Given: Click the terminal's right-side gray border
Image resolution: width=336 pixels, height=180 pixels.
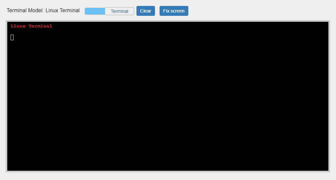Looking at the screenshot, I should pos(329,96).
